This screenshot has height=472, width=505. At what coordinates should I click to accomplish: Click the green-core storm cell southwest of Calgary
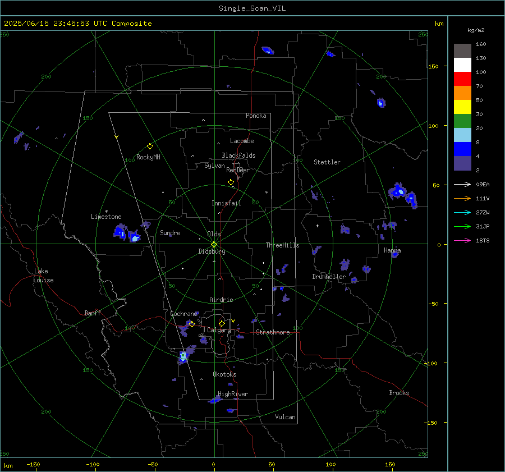183,356
